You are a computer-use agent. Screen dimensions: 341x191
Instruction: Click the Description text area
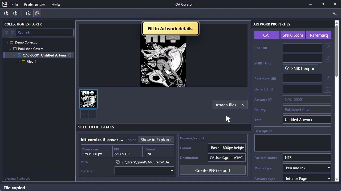[x=293, y=143]
